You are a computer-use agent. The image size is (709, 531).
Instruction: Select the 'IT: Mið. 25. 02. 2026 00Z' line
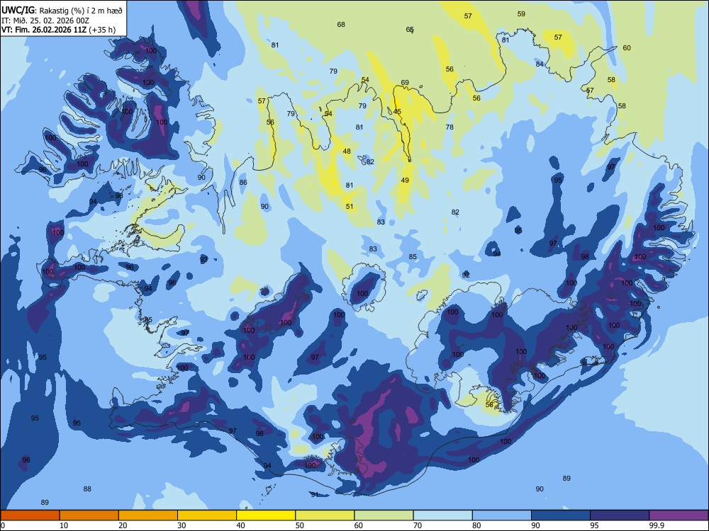(45, 21)
